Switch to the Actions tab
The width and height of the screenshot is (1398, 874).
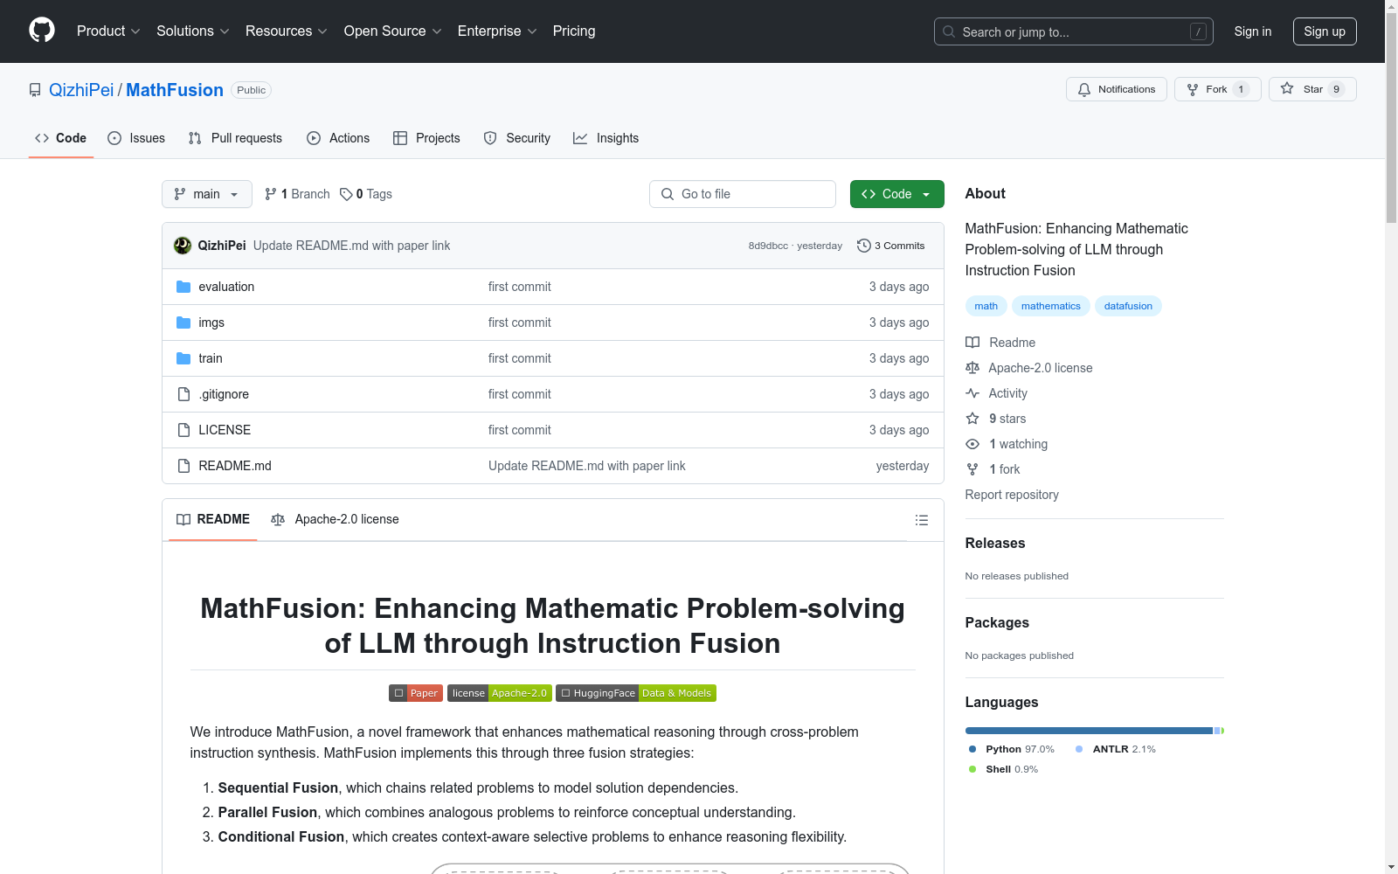click(x=338, y=138)
